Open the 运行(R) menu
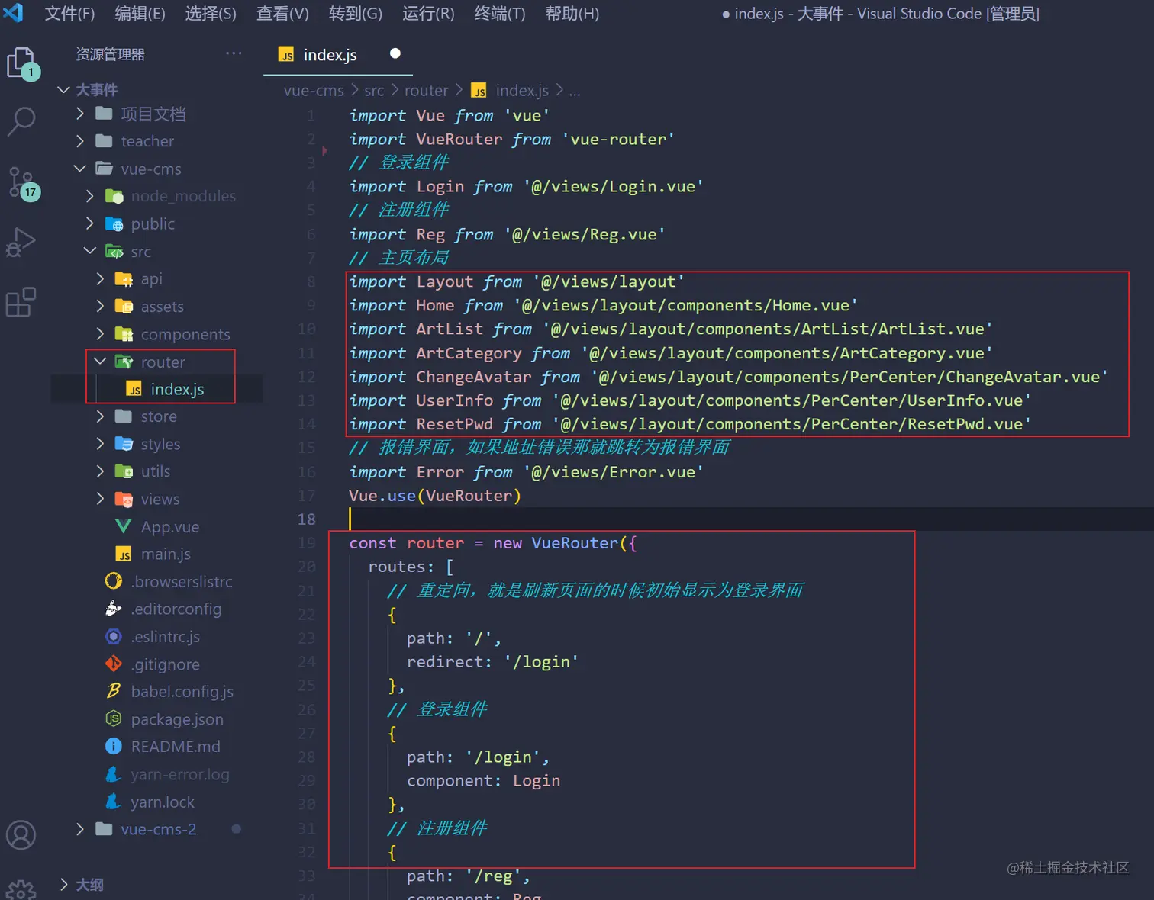 point(428,14)
